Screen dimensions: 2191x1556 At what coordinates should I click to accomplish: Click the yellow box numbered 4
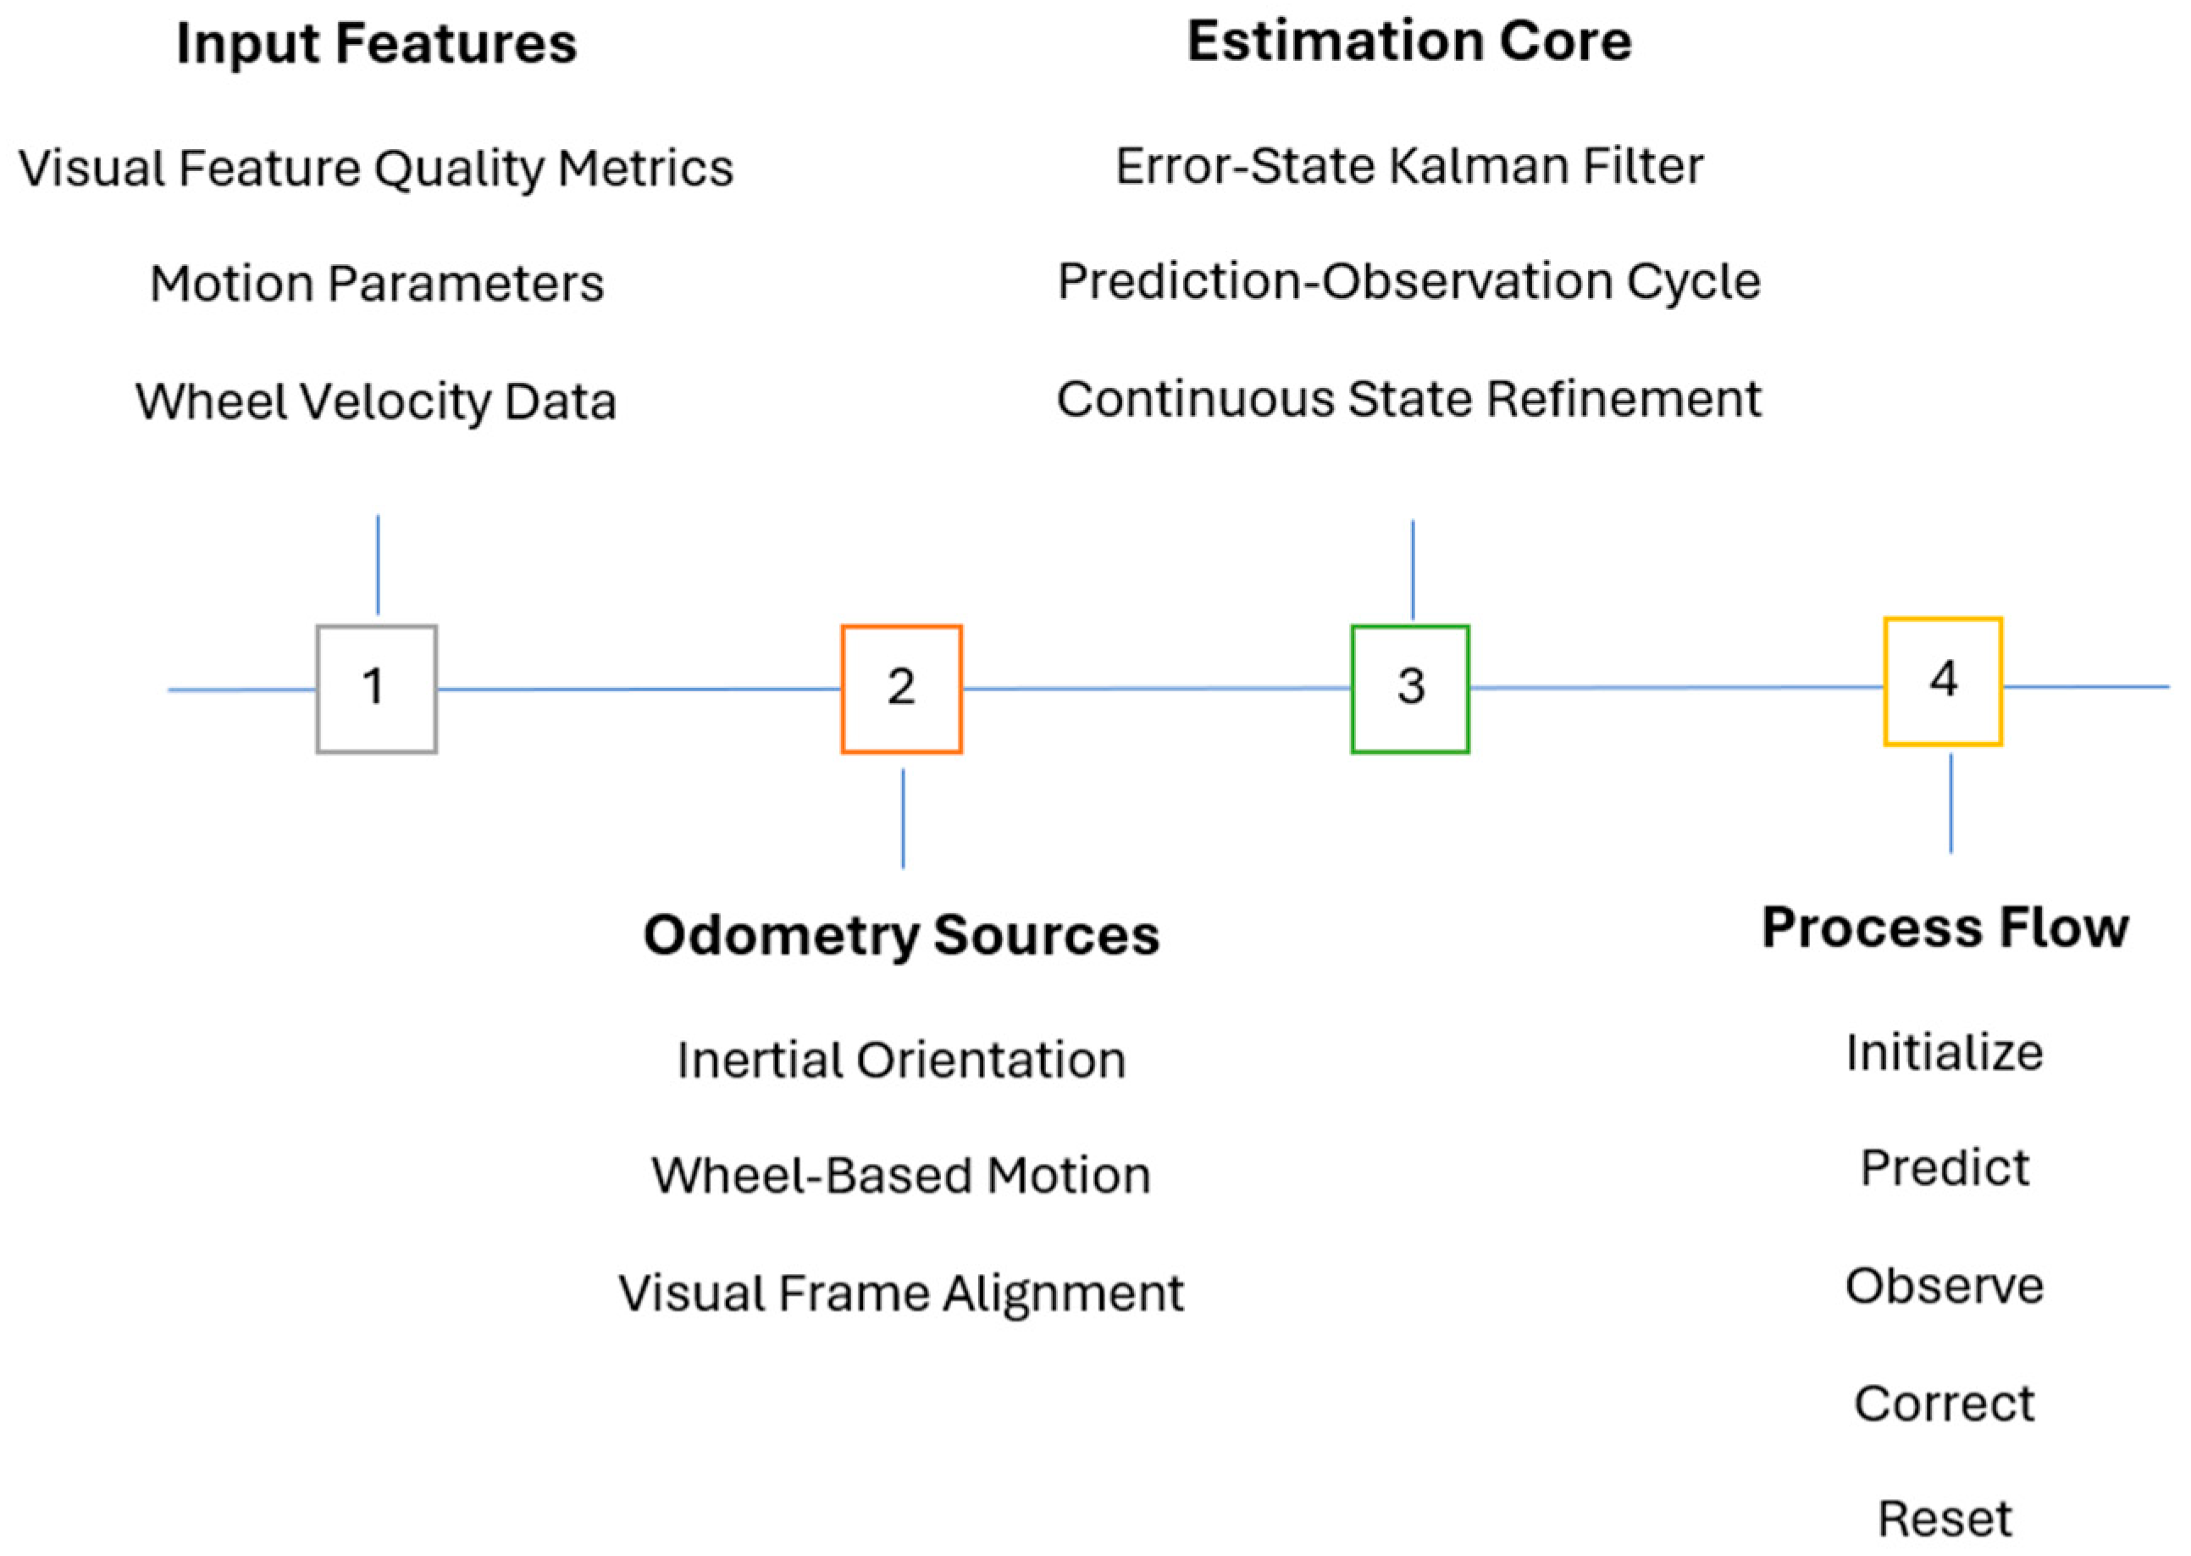tap(1943, 681)
